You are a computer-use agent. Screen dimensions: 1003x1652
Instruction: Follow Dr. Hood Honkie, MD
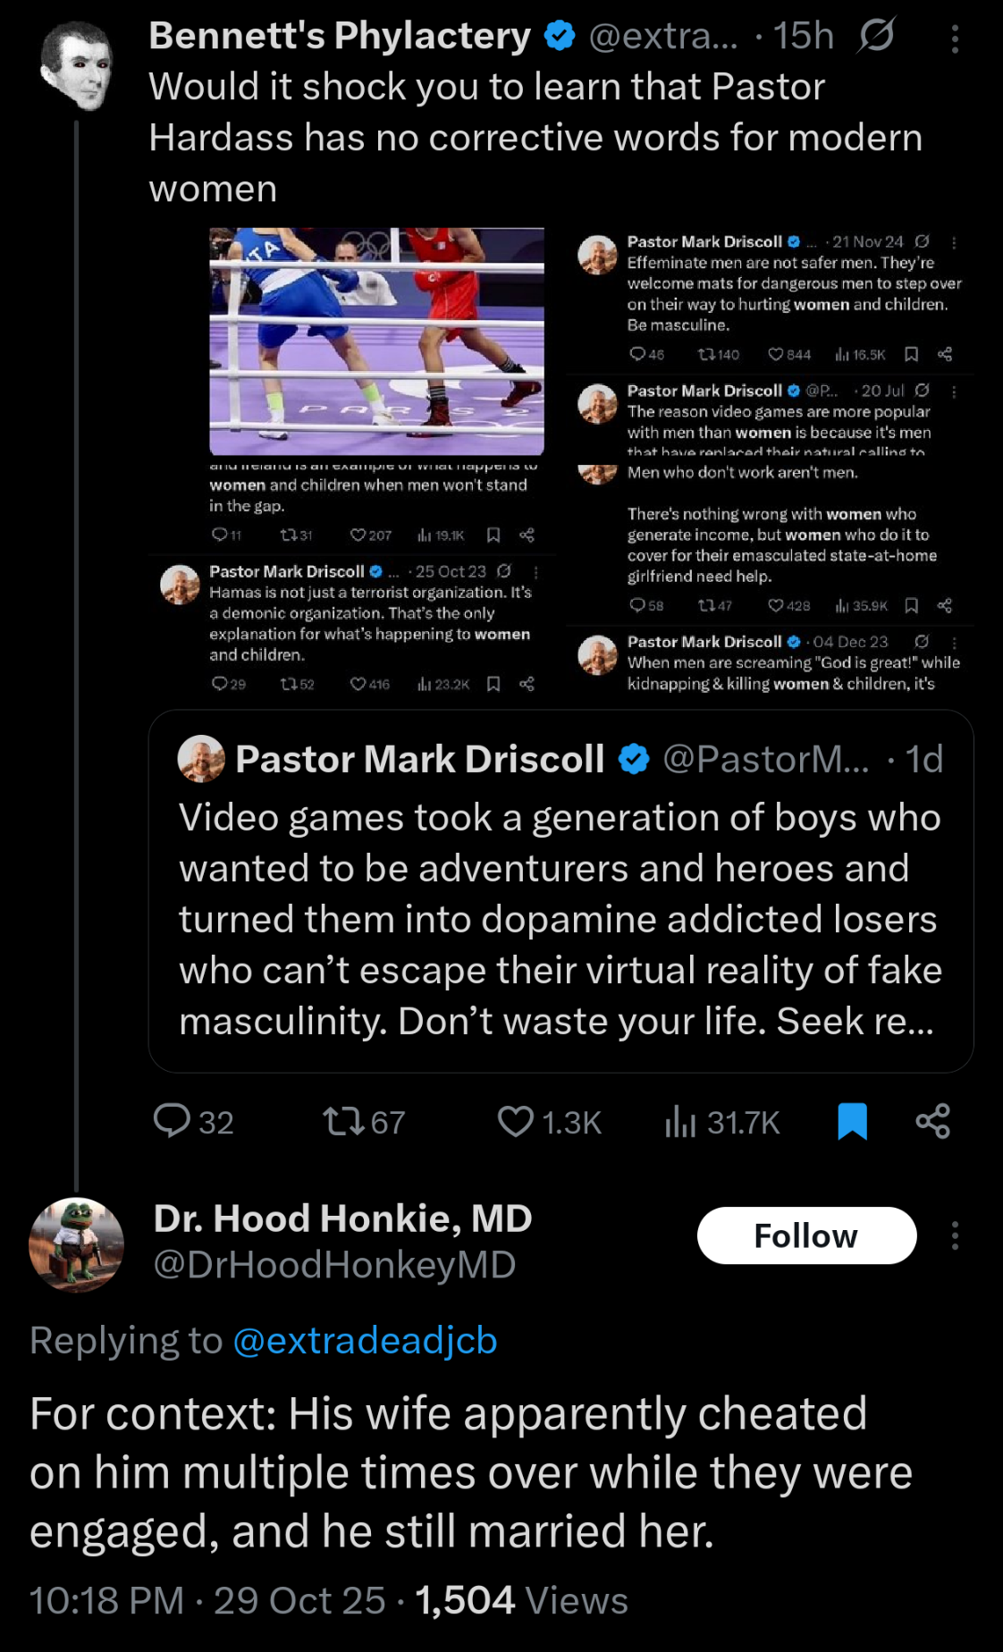(x=806, y=1235)
